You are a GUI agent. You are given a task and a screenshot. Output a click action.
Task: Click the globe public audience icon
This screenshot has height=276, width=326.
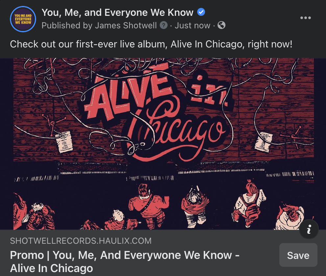(x=221, y=25)
